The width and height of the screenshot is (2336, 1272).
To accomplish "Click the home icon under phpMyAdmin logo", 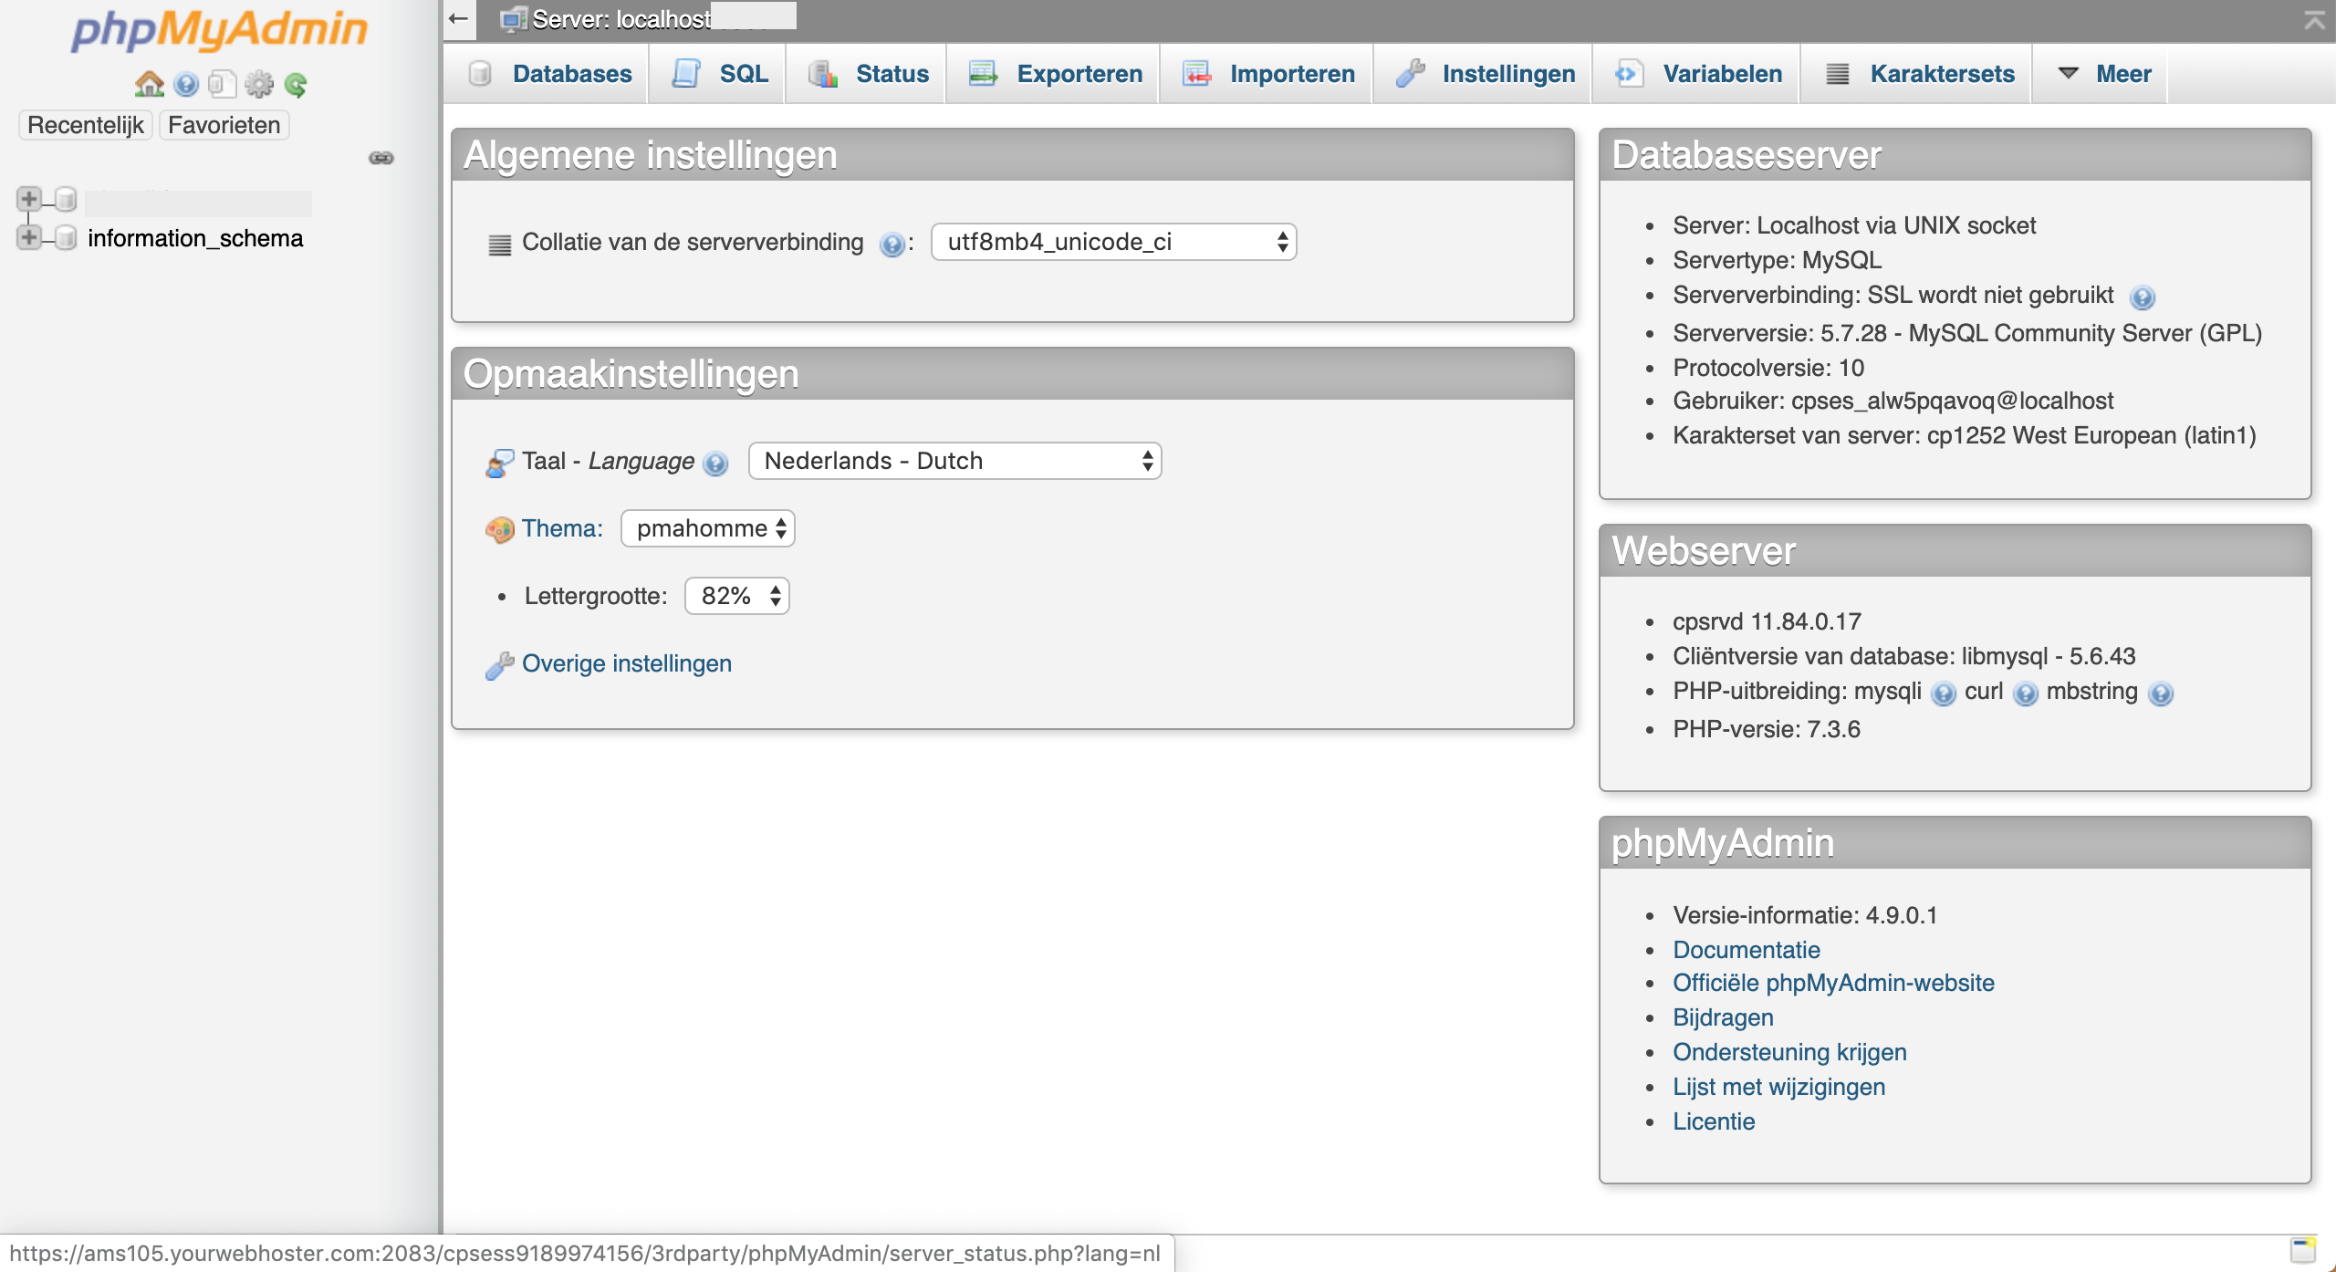I will click(149, 84).
